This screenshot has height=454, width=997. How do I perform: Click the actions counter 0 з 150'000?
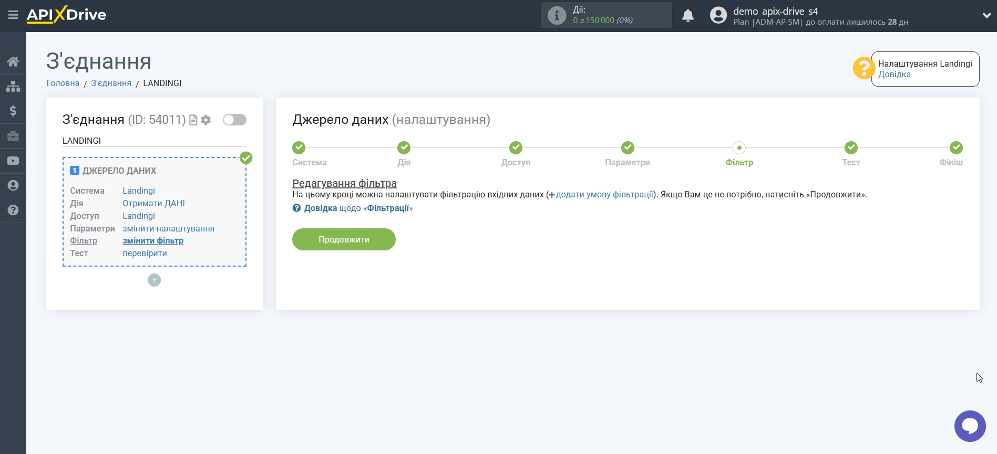tap(603, 20)
